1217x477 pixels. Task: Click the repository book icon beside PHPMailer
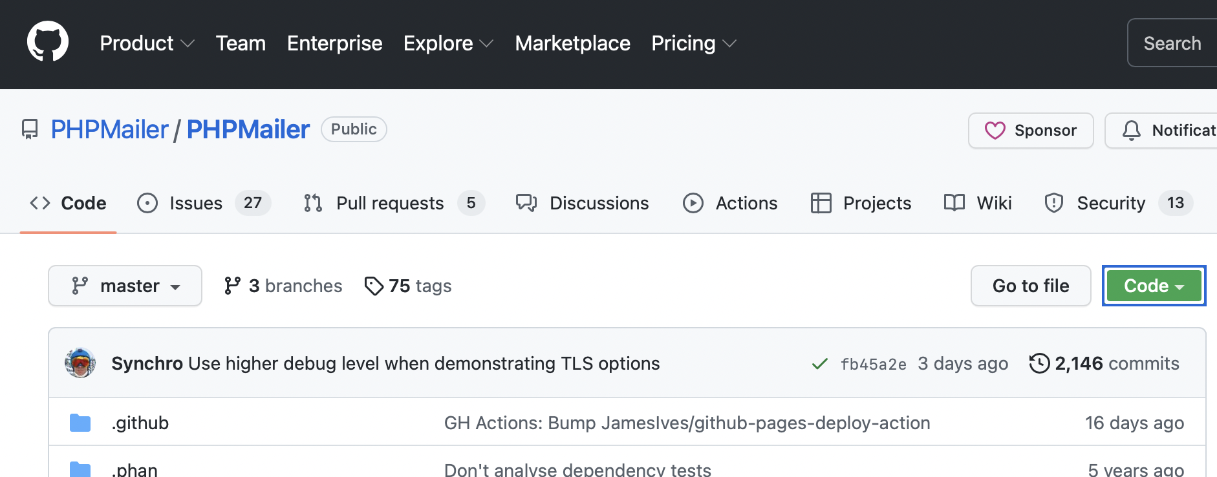pyautogui.click(x=30, y=129)
